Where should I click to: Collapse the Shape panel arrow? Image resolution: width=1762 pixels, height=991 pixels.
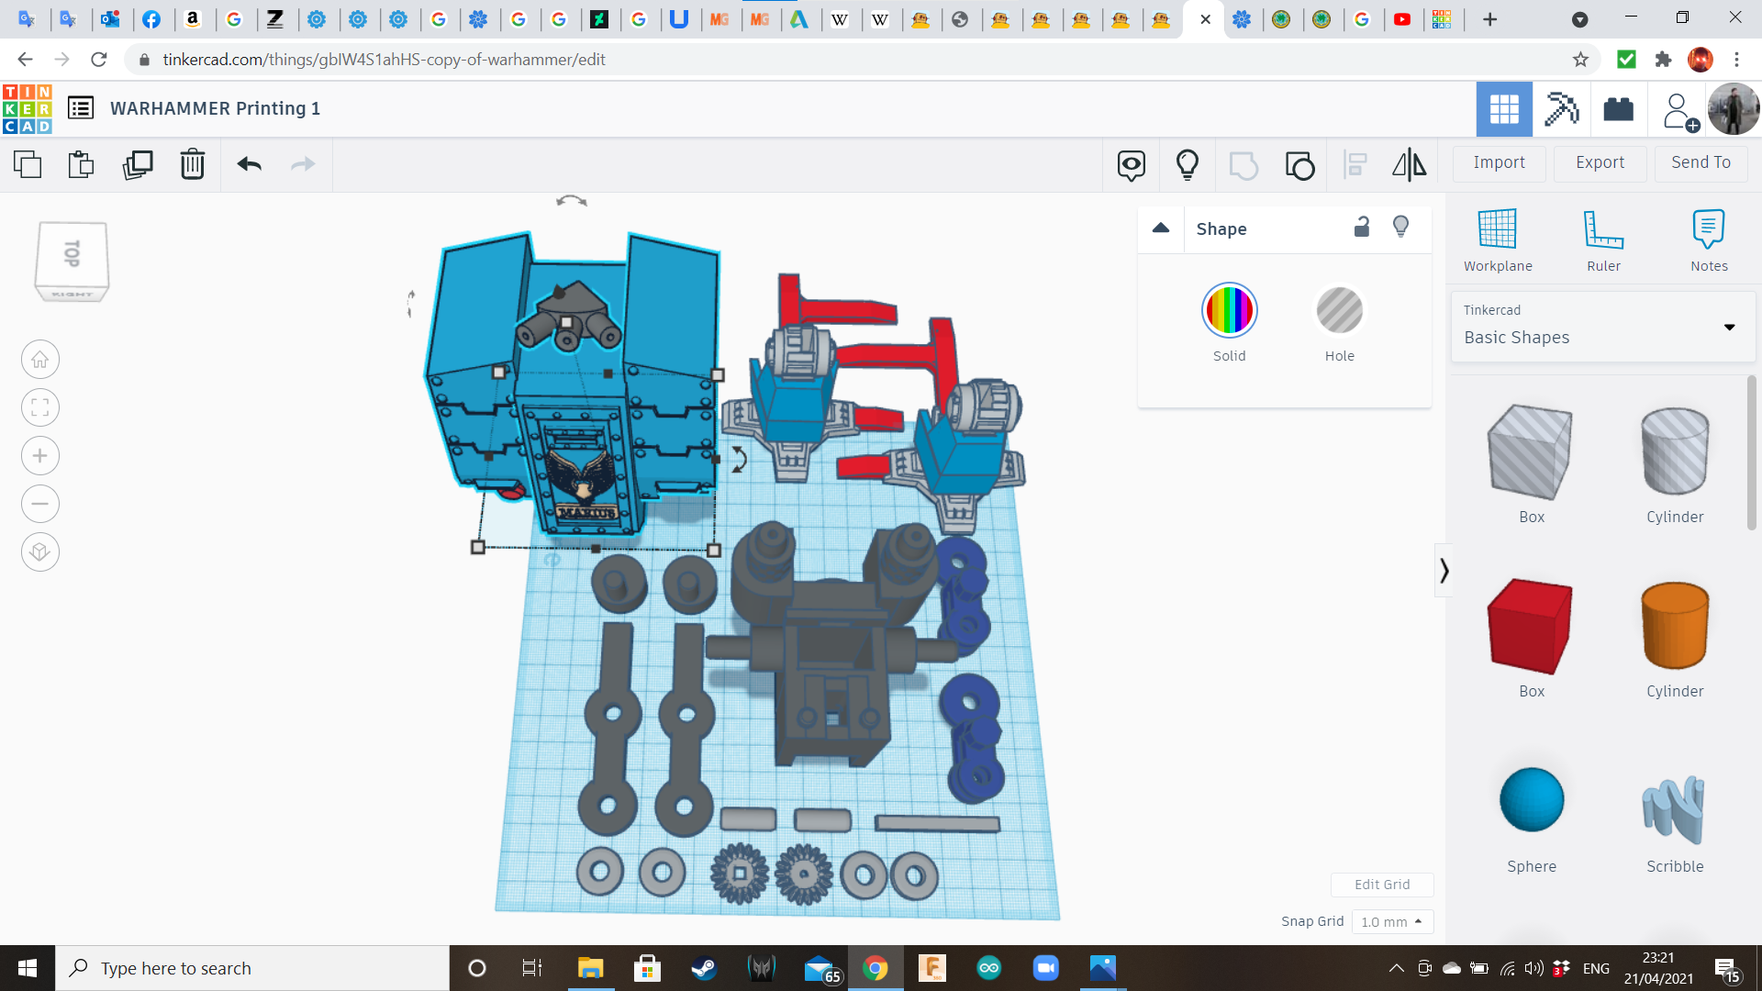click(x=1160, y=228)
